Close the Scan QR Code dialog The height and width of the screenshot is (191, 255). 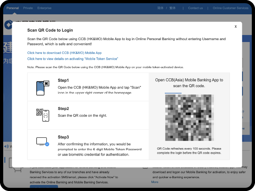(x=236, y=26)
